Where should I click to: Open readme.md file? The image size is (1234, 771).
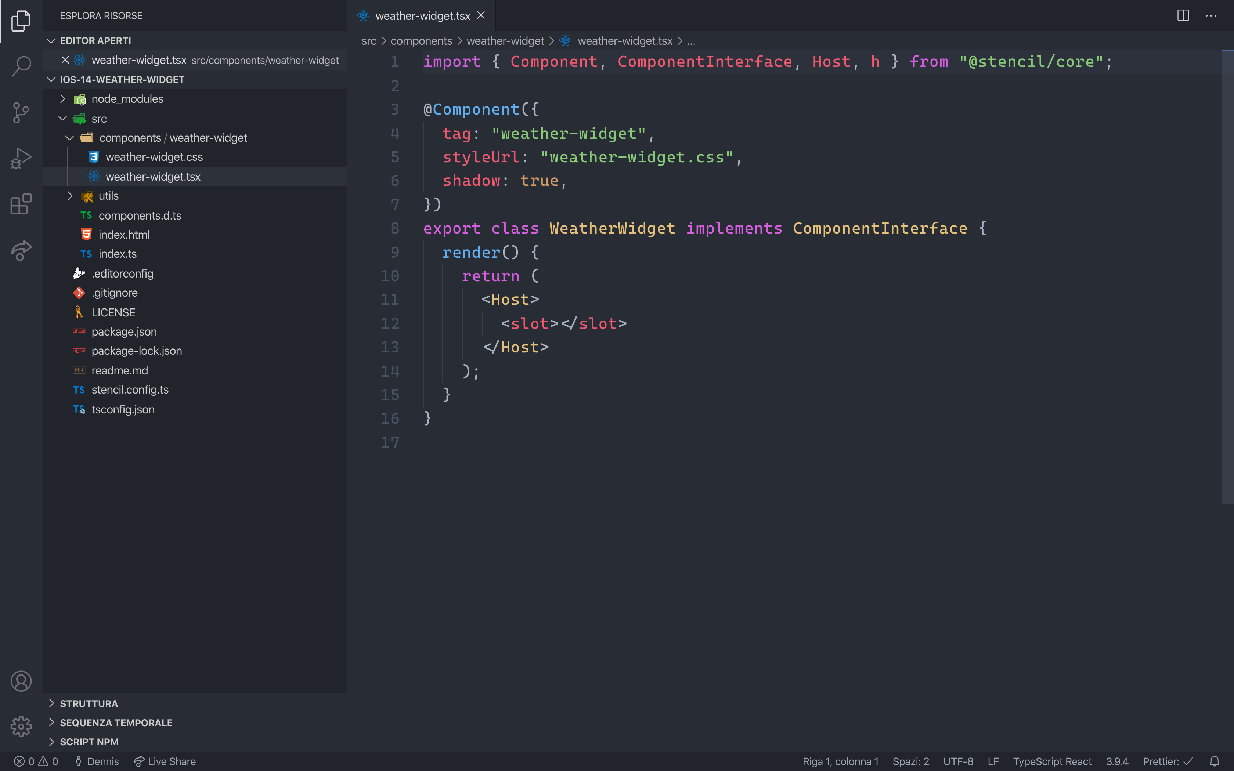coord(195,370)
